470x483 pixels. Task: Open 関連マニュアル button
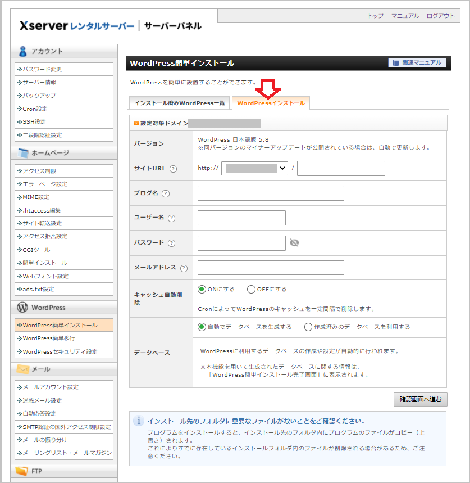pyautogui.click(x=417, y=62)
